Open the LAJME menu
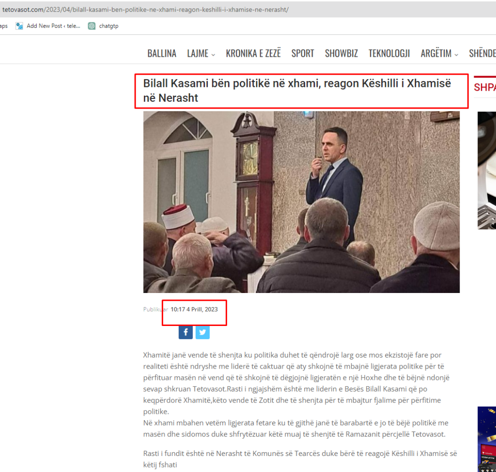 click(198, 53)
